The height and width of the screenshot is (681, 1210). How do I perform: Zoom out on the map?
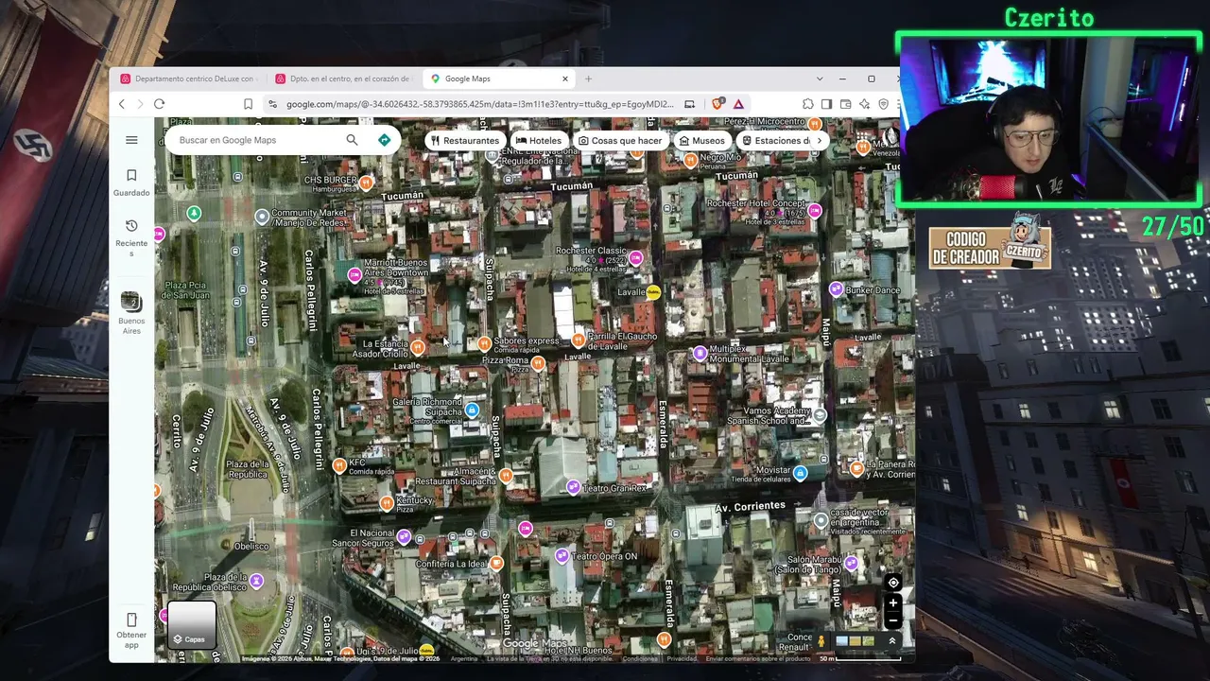[893, 620]
